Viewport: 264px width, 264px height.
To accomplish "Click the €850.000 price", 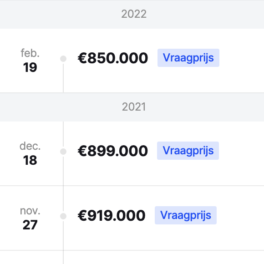I will 113,58.
